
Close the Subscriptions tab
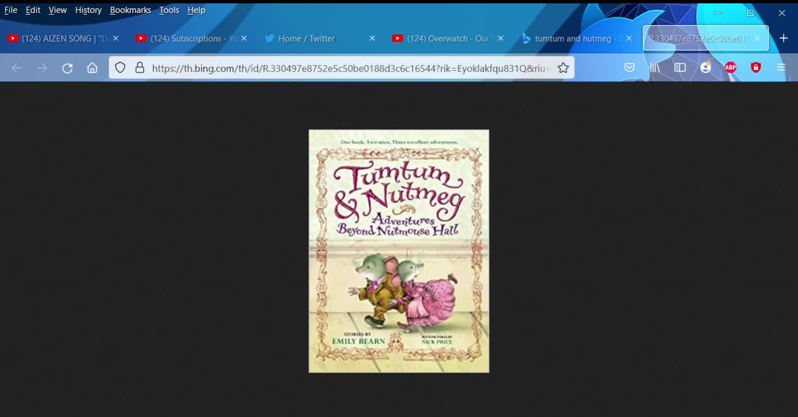(244, 38)
